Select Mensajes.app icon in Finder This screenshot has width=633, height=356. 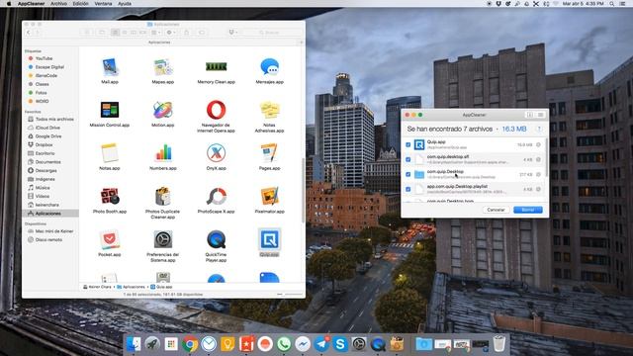click(x=269, y=67)
